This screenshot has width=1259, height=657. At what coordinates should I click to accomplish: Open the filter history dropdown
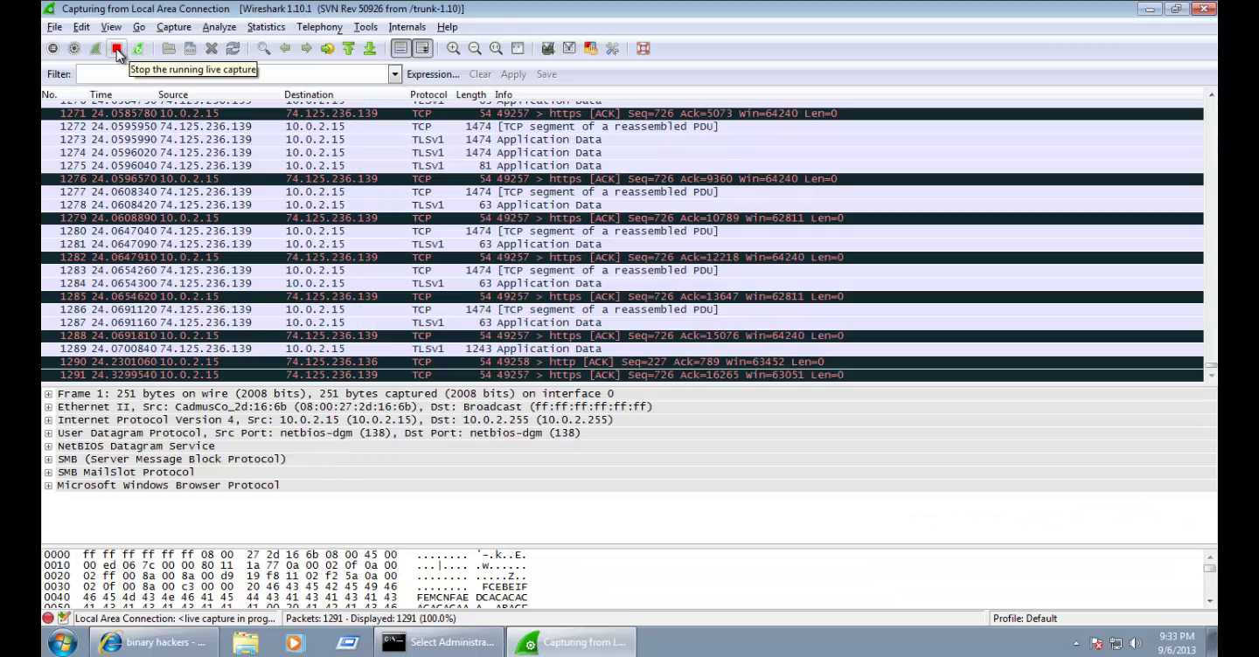(x=393, y=73)
